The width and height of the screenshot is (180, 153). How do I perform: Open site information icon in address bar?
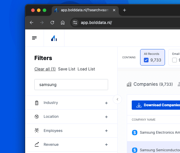75,23
